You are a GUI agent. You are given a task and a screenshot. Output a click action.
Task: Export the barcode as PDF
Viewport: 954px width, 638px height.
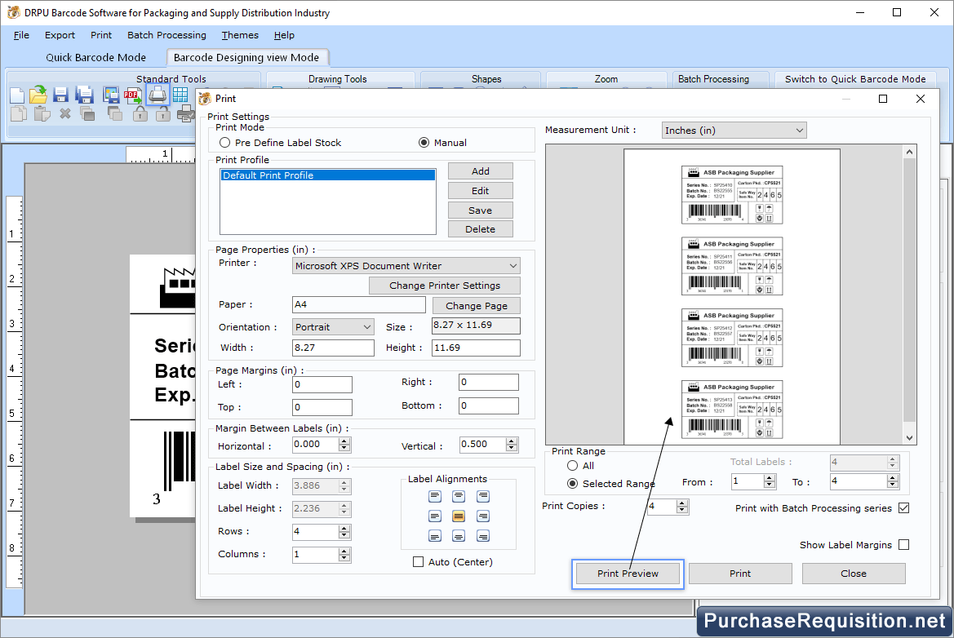[x=132, y=95]
